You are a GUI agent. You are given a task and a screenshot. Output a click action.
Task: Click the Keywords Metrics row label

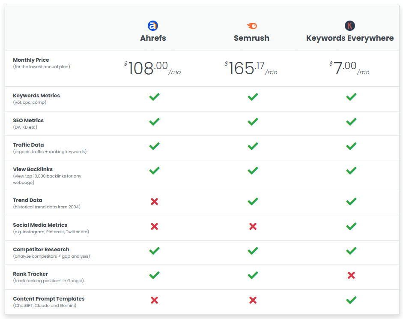(x=36, y=96)
